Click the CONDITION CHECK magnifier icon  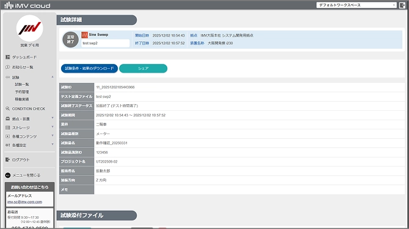pyautogui.click(x=7, y=108)
